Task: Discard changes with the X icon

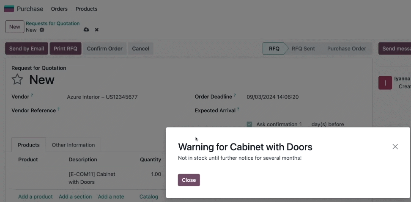Action: [97, 30]
